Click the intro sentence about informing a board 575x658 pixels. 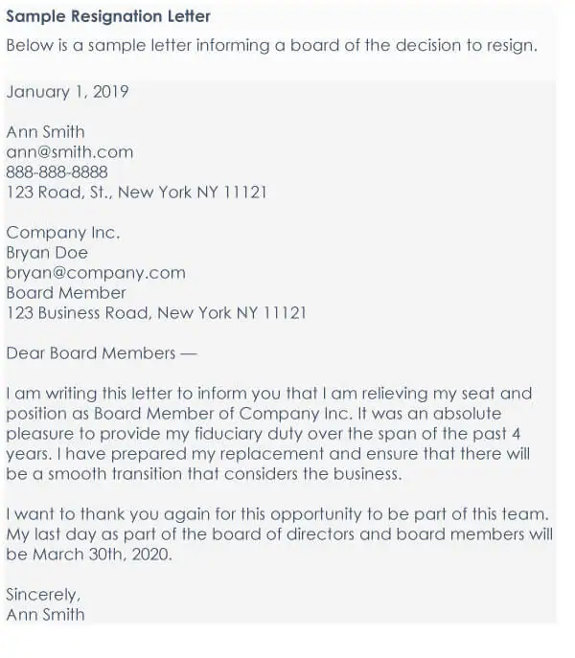[272, 45]
